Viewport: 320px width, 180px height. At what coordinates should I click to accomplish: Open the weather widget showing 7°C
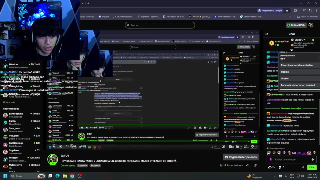(254, 176)
